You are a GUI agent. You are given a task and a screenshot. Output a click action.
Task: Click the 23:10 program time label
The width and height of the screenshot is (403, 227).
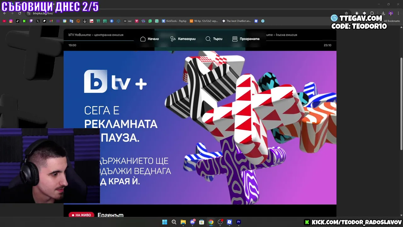click(327, 45)
